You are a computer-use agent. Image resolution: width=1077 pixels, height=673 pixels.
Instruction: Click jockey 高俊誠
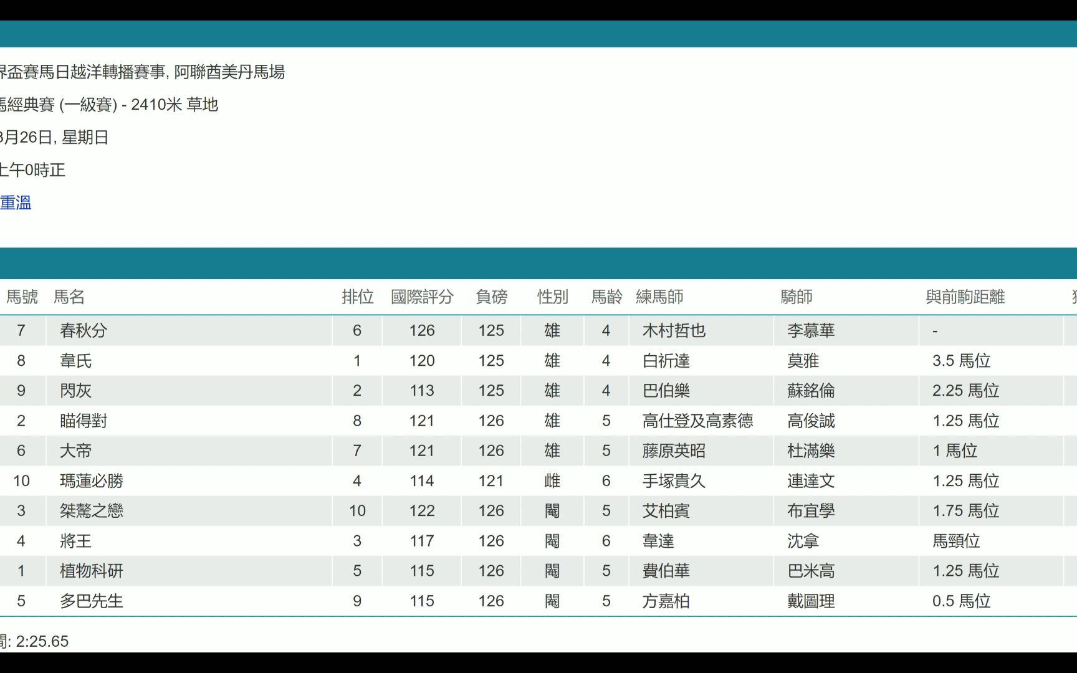point(810,421)
